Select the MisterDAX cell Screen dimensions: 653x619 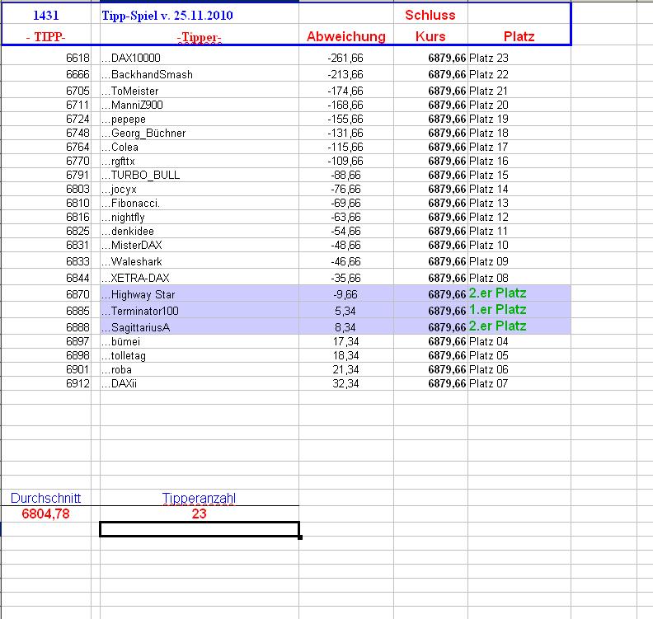pyautogui.click(x=200, y=245)
